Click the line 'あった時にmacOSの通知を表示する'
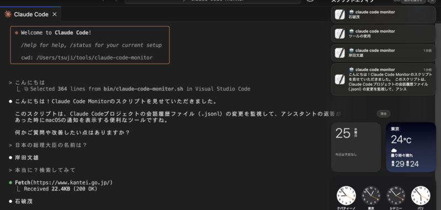 pos(92,120)
